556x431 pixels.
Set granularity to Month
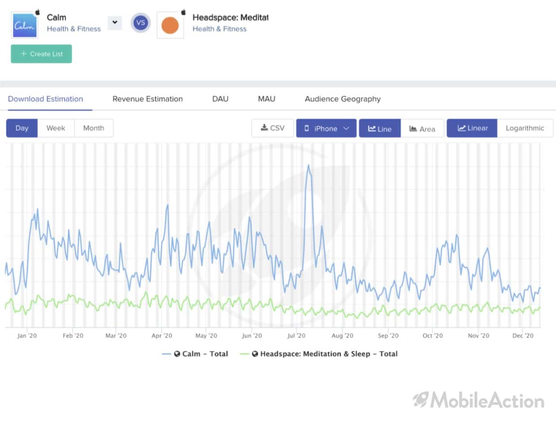[x=94, y=128]
